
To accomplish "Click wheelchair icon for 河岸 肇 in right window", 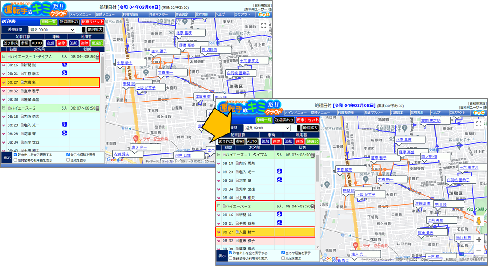I will (279, 180).
